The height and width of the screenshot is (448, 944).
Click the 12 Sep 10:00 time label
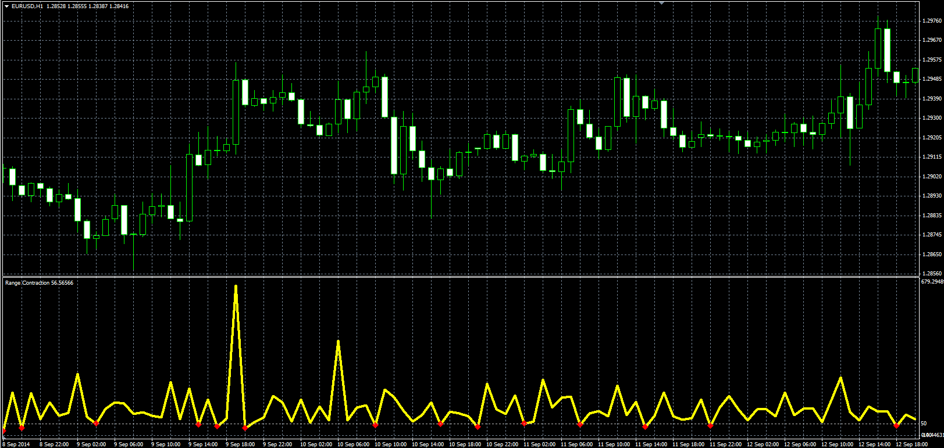click(837, 445)
